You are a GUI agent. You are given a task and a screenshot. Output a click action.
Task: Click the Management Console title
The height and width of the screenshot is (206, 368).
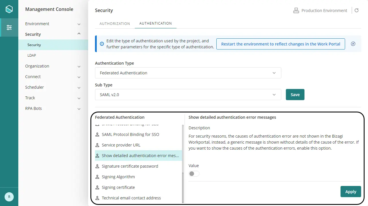click(x=49, y=9)
